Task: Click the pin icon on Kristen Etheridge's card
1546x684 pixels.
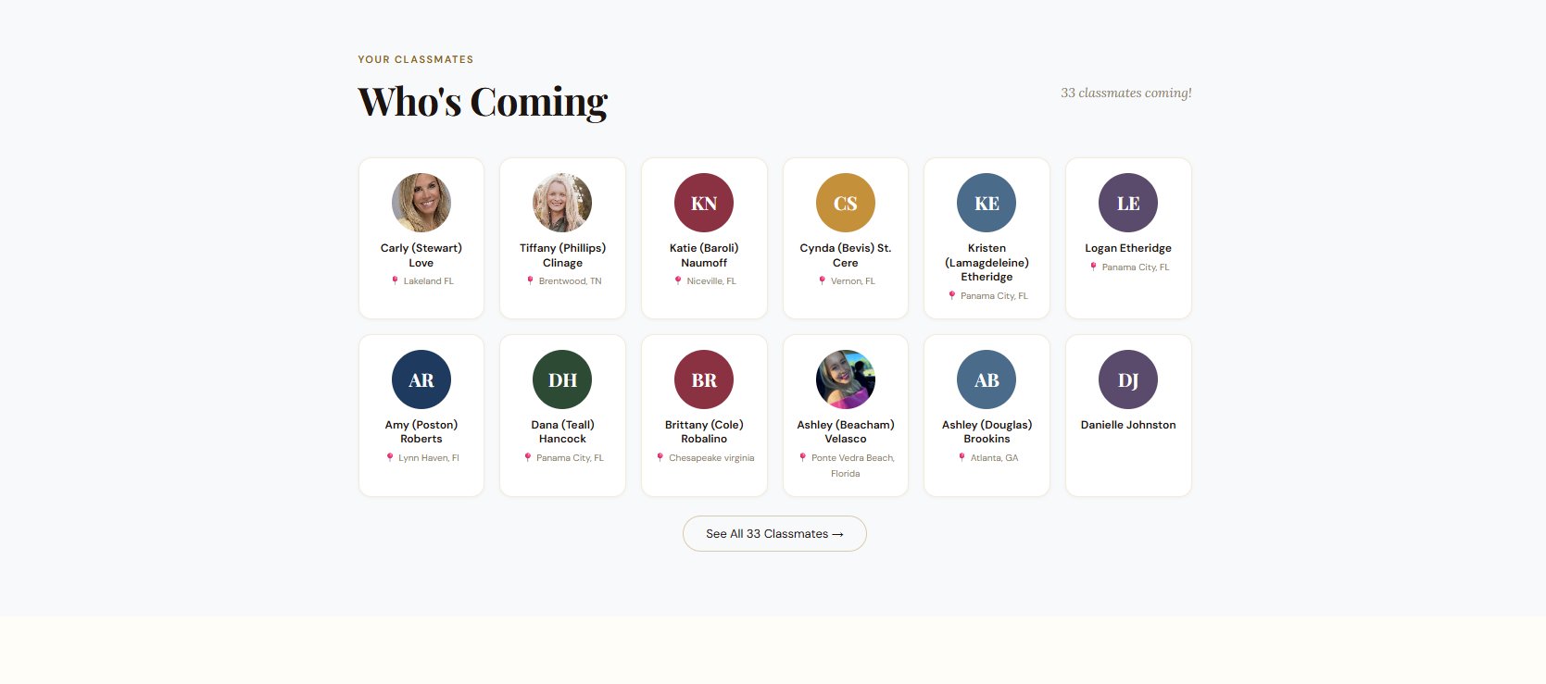Action: (x=951, y=295)
